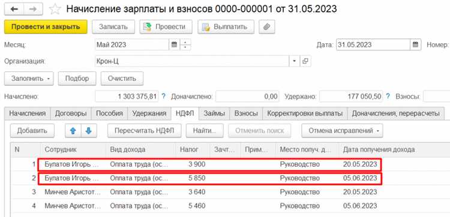This screenshot has width=450, height=217.
Task: Go forward with the right arrow button
Action: [x=33, y=9]
